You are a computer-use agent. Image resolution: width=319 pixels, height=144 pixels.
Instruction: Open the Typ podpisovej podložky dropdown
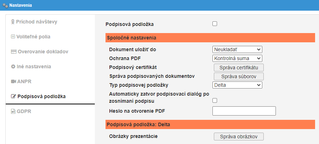coord(237,85)
